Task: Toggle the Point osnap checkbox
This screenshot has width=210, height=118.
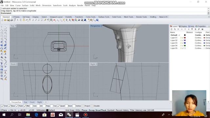Action: point(17,106)
